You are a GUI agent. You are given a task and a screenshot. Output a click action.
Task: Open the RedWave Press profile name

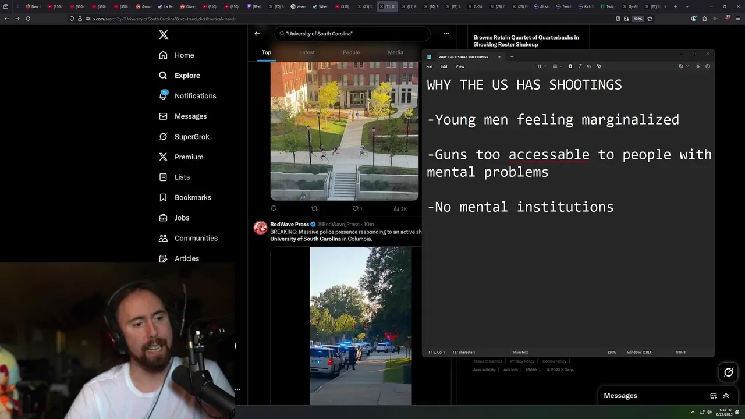289,224
